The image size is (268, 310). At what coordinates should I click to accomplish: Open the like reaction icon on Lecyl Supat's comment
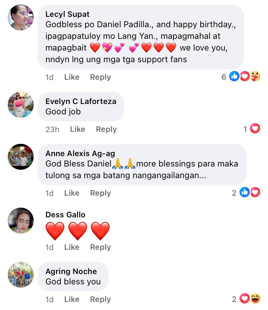click(x=234, y=76)
